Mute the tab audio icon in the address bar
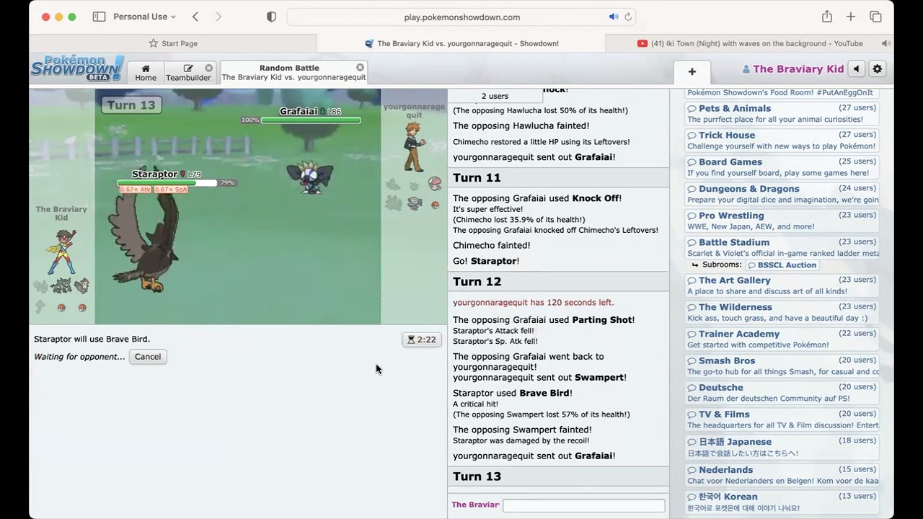The image size is (923, 519). (613, 17)
